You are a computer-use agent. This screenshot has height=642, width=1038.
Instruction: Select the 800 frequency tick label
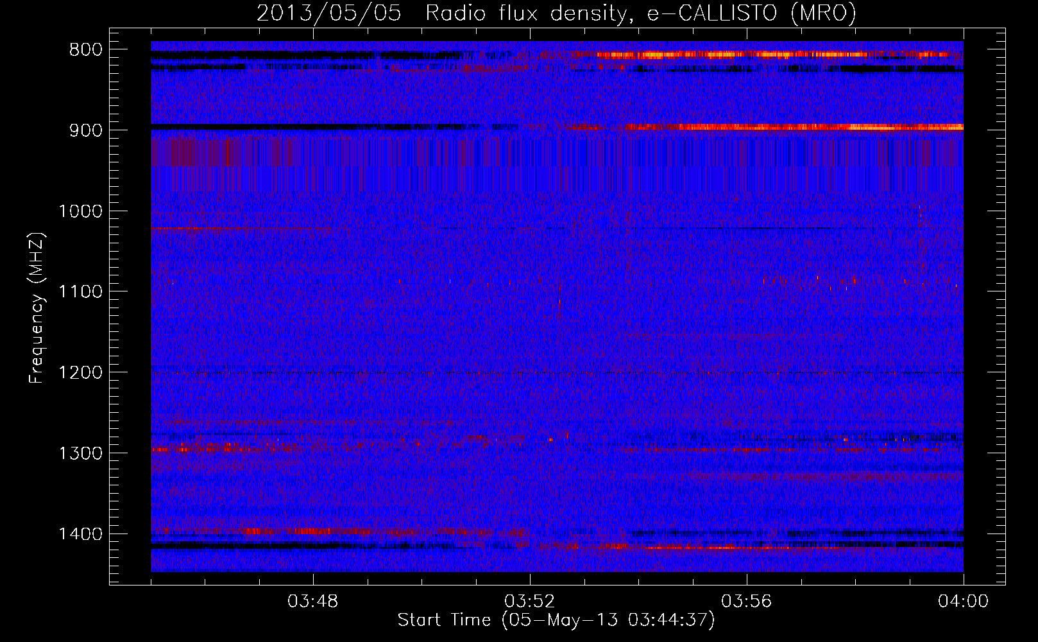(x=85, y=50)
